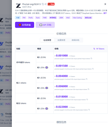Select the Prefix tag in detail panel
Viewport: 111px width, 127px height.
(31, 18)
